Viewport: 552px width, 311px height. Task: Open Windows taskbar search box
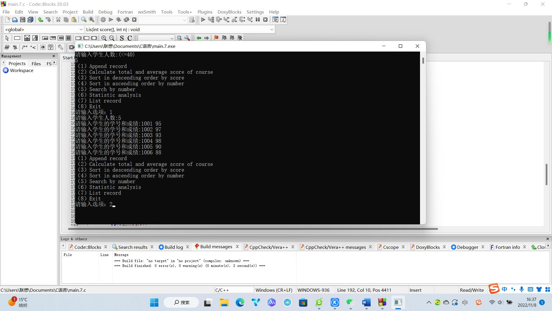coord(181,302)
